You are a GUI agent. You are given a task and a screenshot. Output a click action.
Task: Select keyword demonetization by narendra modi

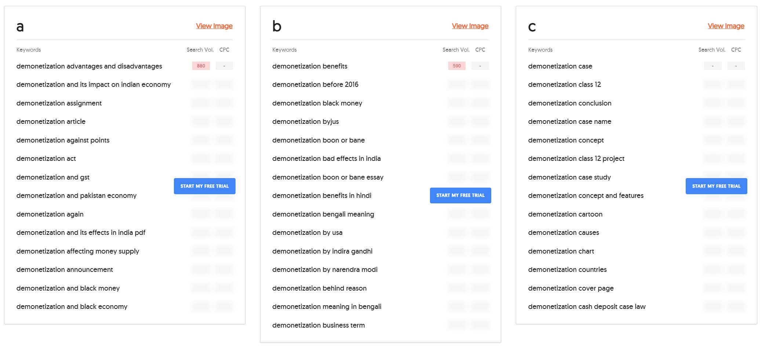[x=325, y=269]
